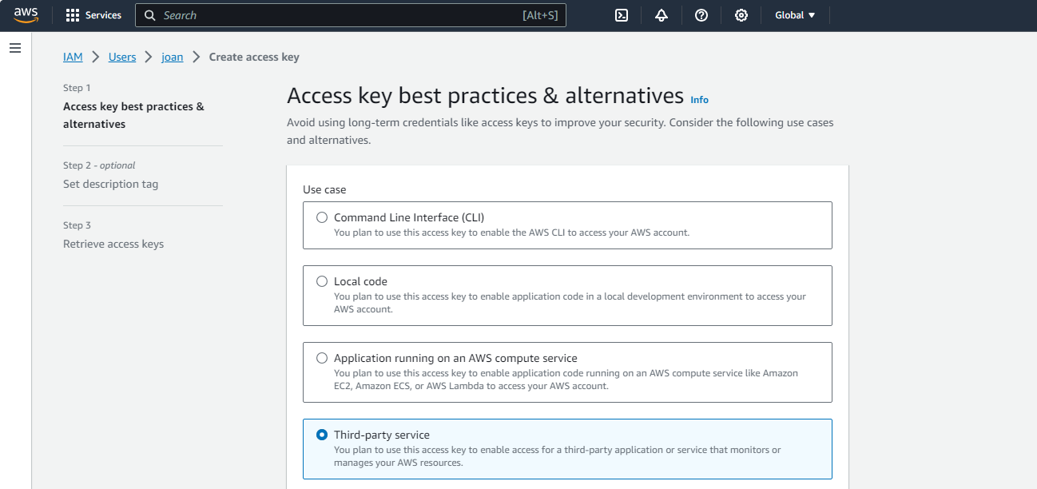
Task: Click Retrieve access keys step
Action: point(113,244)
